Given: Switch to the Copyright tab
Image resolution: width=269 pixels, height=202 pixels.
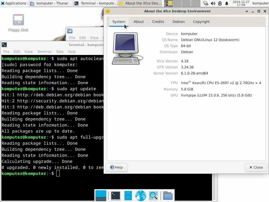Looking at the screenshot, I should pyautogui.click(x=201, y=22).
